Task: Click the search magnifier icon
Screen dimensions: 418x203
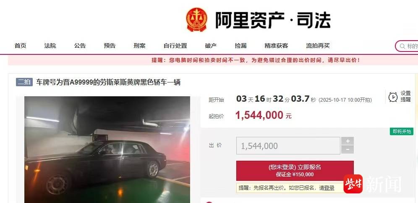Action: click(x=402, y=46)
